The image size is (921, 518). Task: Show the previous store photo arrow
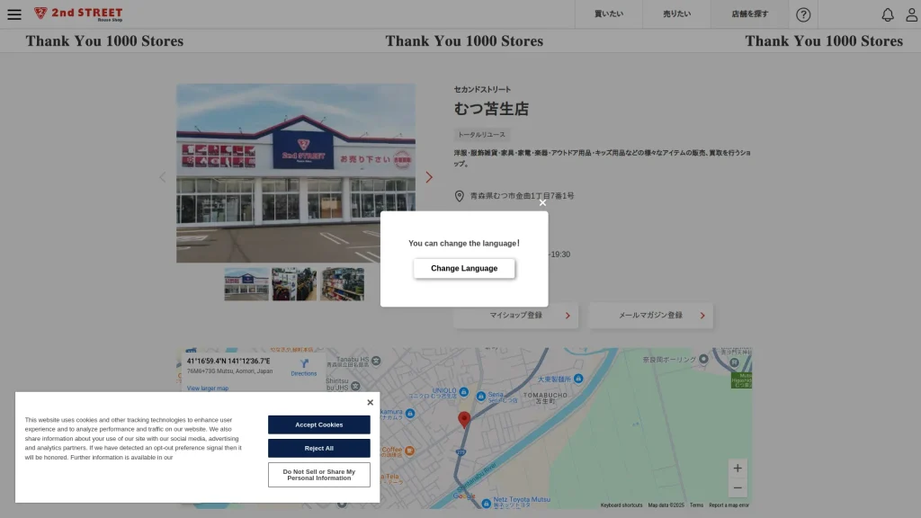point(163,177)
